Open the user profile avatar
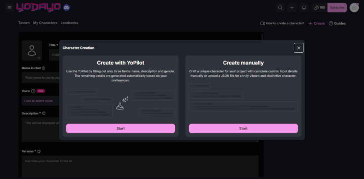364x179 pixels. [x=354, y=7]
